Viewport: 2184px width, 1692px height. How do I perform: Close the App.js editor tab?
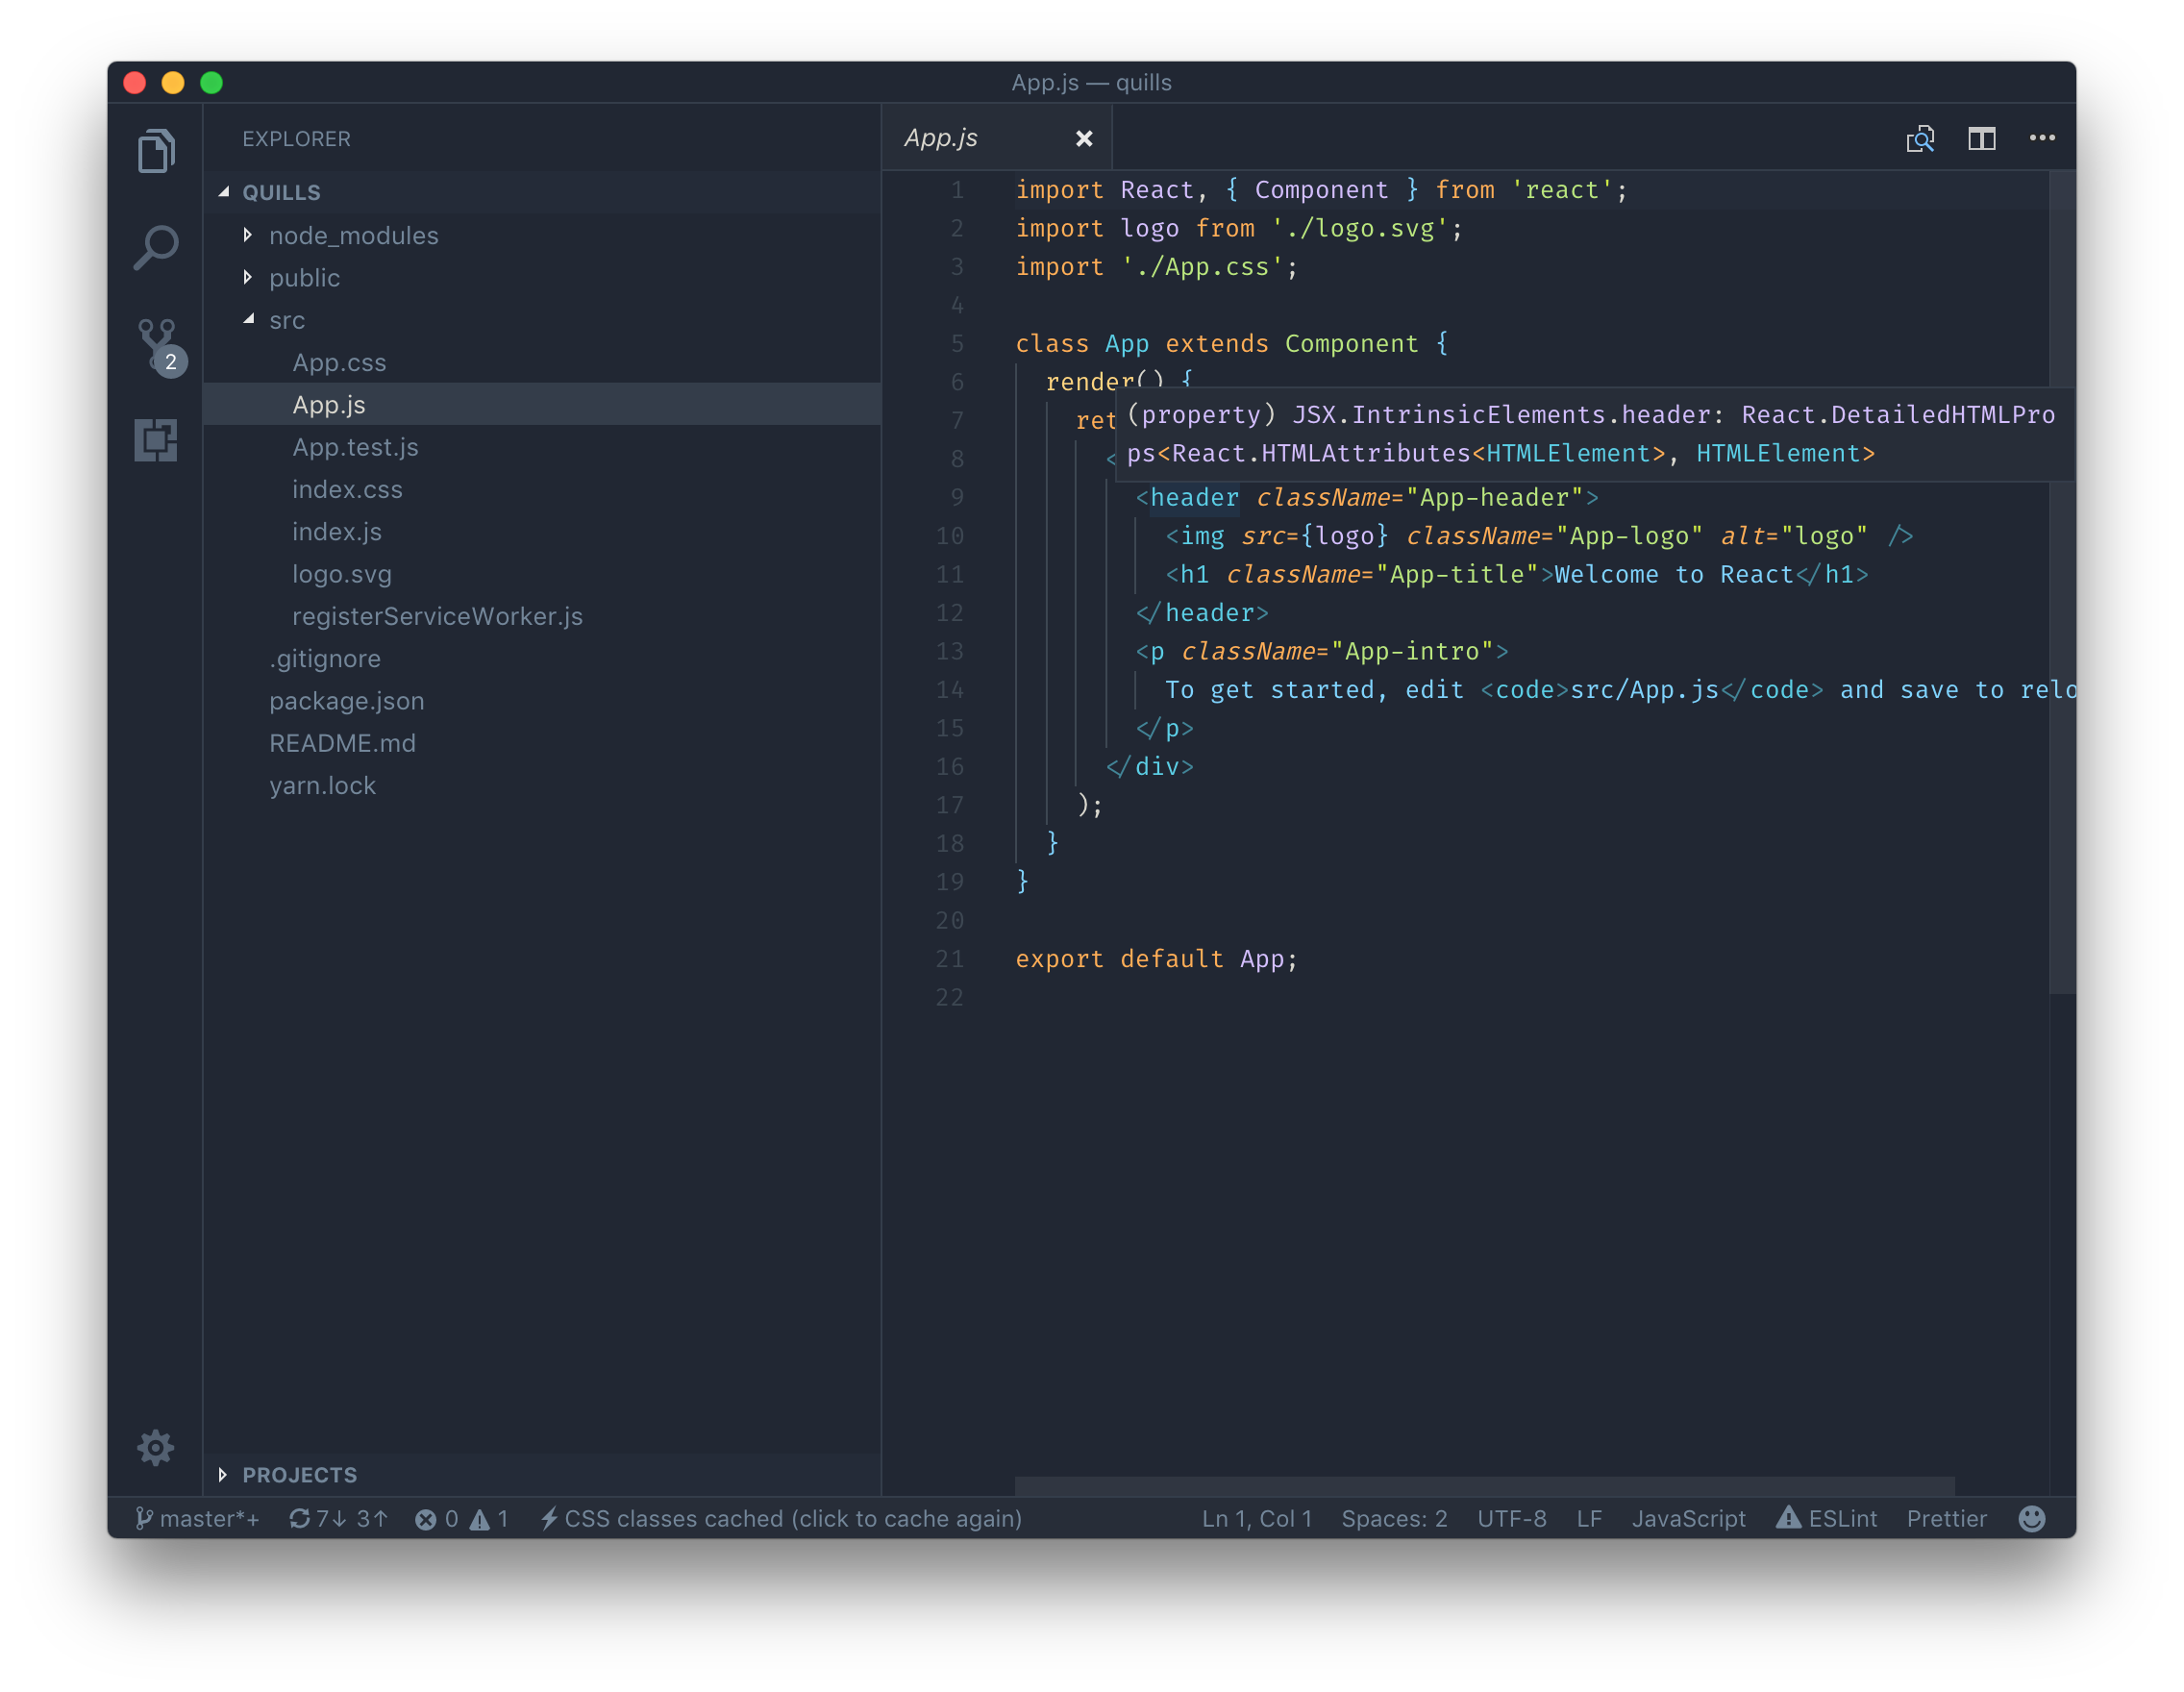1084,139
